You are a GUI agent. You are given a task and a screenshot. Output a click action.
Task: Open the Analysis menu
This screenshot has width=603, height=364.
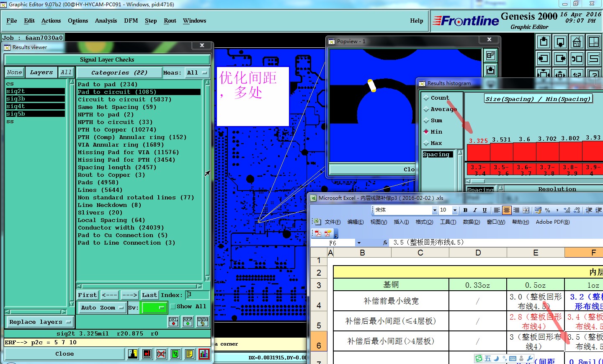pyautogui.click(x=106, y=21)
